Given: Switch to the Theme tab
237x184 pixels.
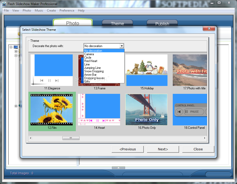Looking at the screenshot, I should tap(117, 23).
